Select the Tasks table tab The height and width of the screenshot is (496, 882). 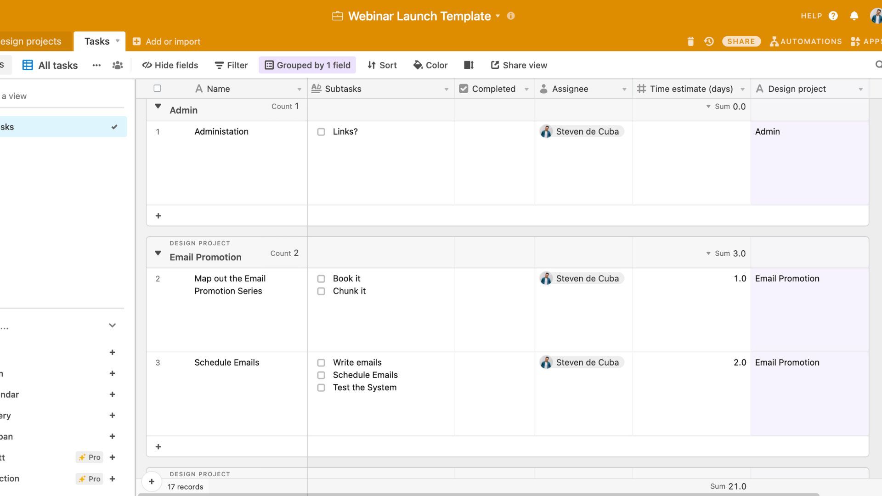[97, 41]
